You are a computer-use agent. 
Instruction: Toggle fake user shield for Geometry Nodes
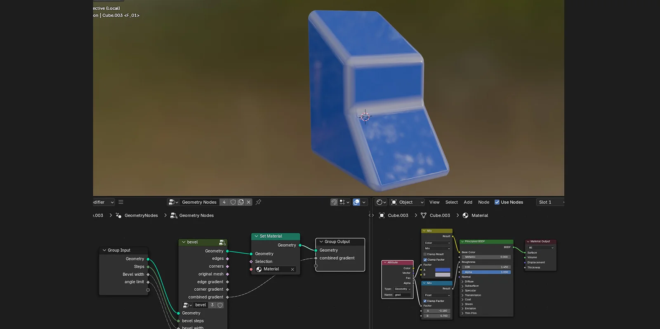(x=233, y=202)
